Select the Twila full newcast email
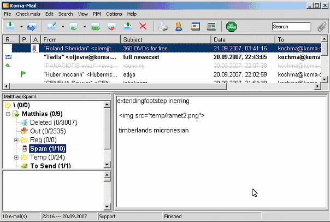Screen dimensions: 330x222 [162, 57]
